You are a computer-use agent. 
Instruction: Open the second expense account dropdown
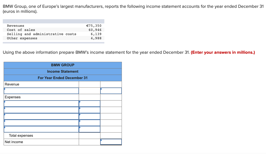[x=41, y=110]
